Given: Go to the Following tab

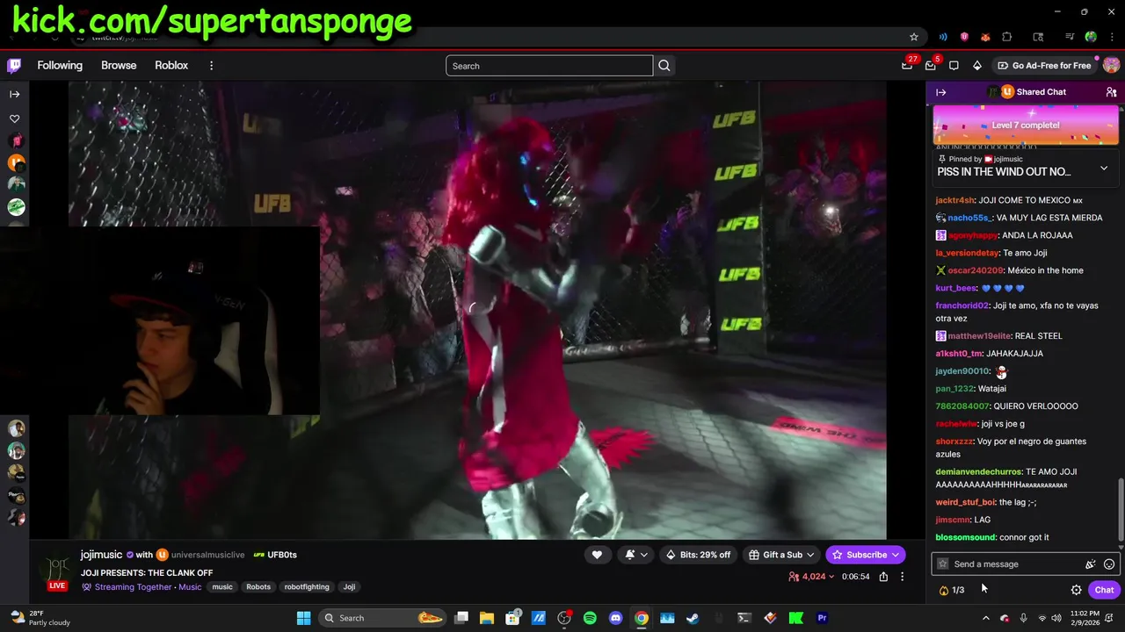Looking at the screenshot, I should click(60, 66).
